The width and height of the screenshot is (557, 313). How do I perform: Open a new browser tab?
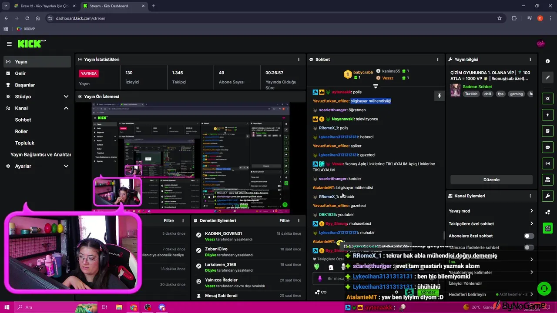[x=154, y=6]
